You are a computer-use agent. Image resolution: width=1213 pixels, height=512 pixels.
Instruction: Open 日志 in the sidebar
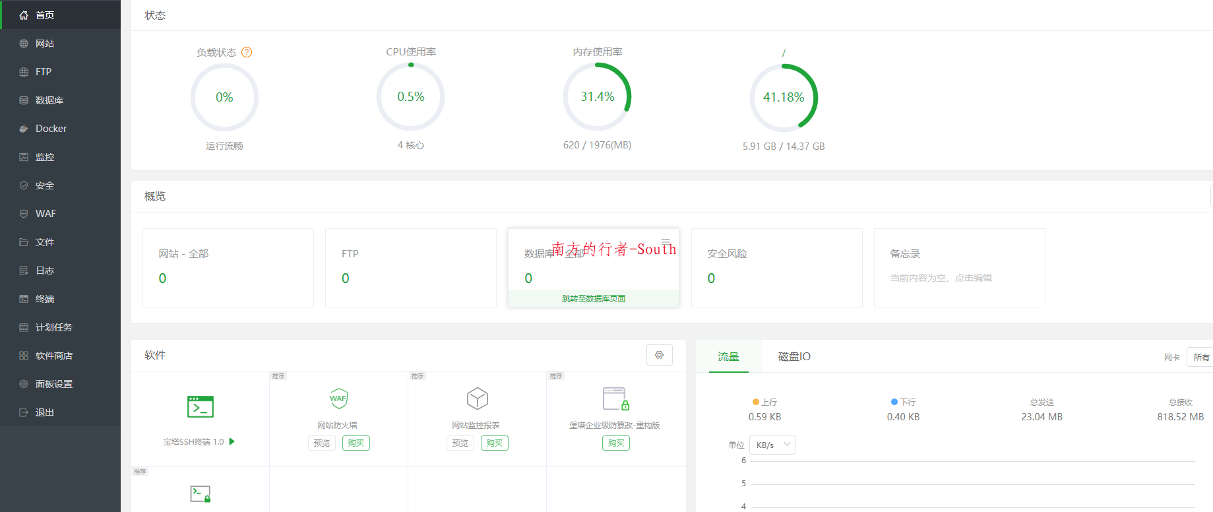pyautogui.click(x=60, y=271)
